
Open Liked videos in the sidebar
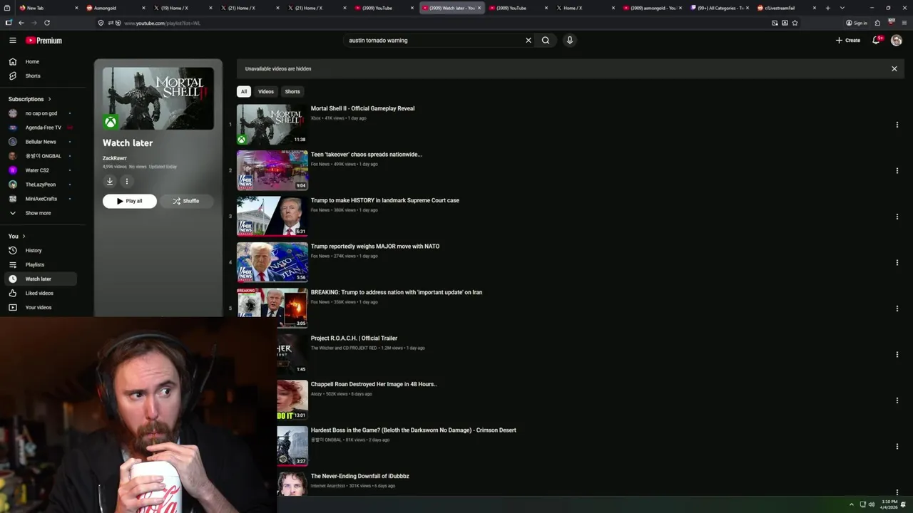pyautogui.click(x=41, y=294)
